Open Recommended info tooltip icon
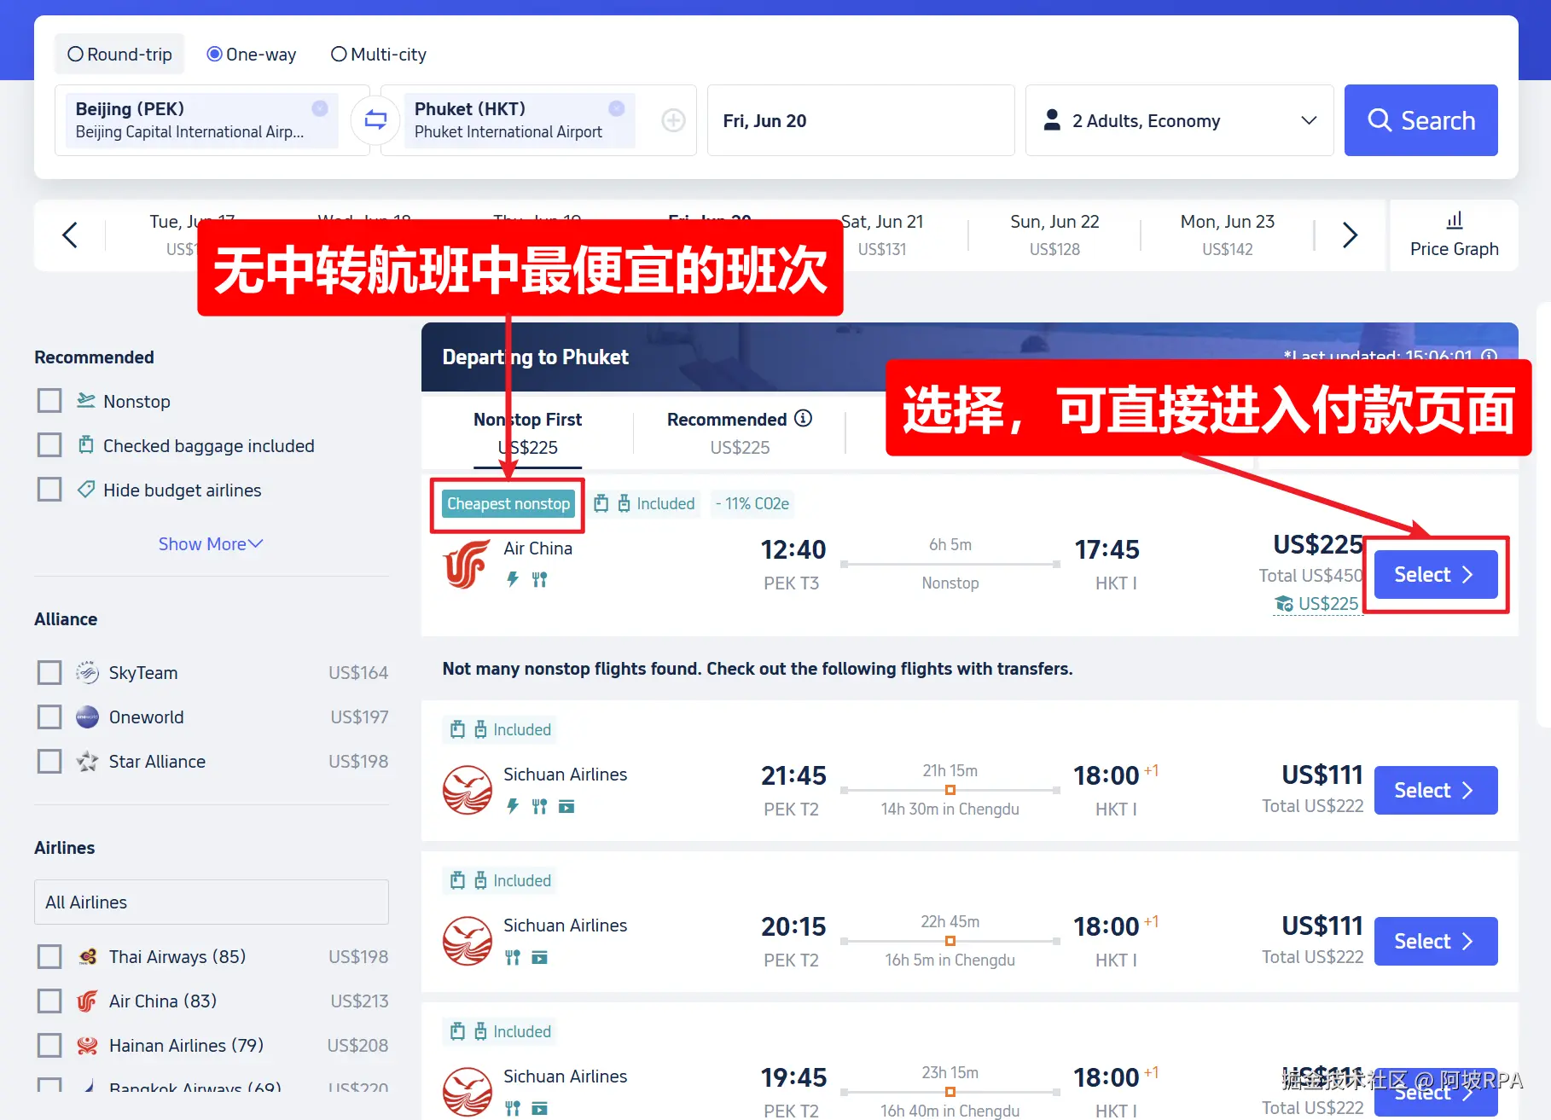Screen dimensions: 1551x1120 [x=803, y=418]
